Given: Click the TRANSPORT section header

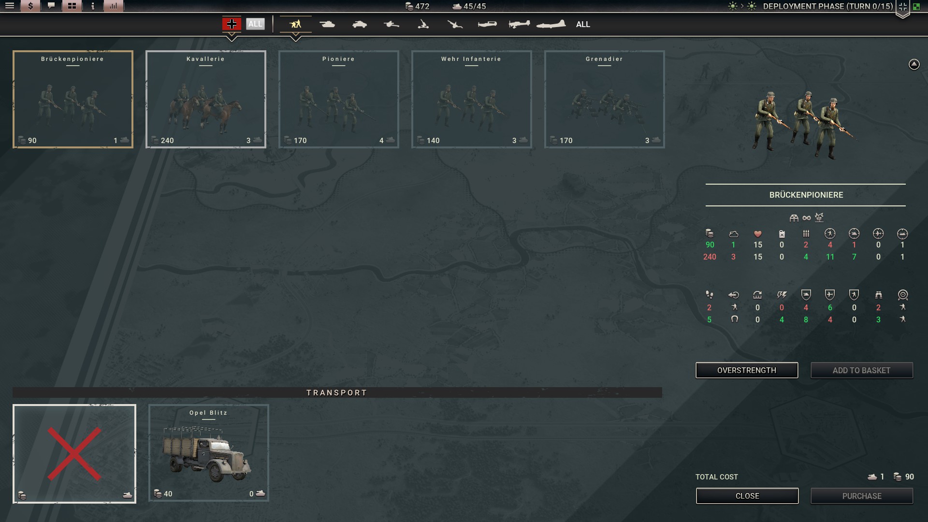Looking at the screenshot, I should pos(337,392).
